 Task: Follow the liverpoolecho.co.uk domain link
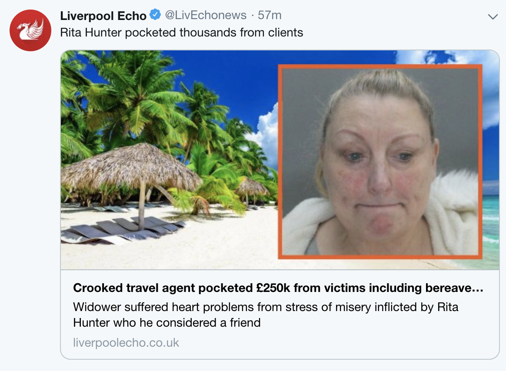point(126,343)
